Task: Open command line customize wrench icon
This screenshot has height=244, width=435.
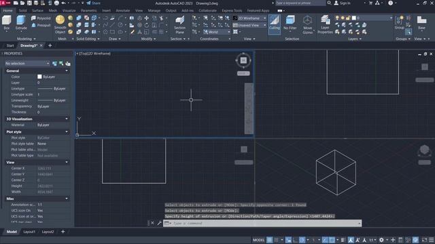Action: tap(159, 223)
